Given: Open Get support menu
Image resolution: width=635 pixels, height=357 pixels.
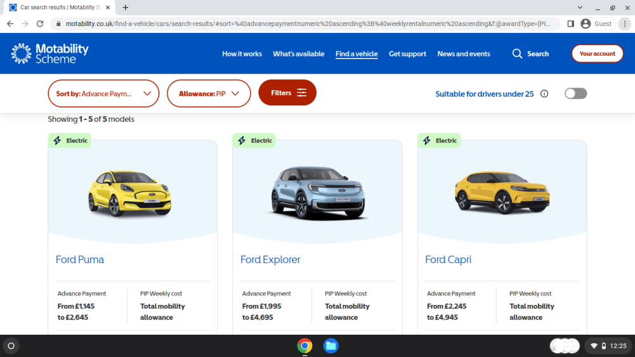Looking at the screenshot, I should pos(408,53).
